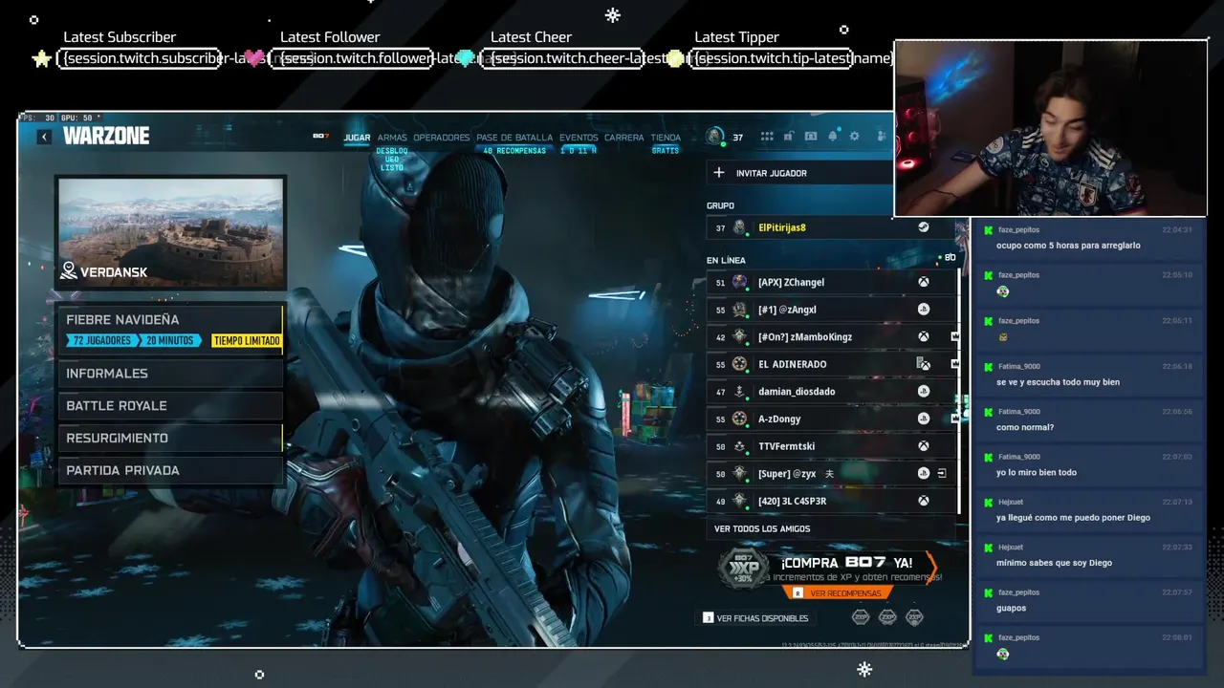
Task: Click rank emblem on A-zDongy row
Action: [x=739, y=419]
